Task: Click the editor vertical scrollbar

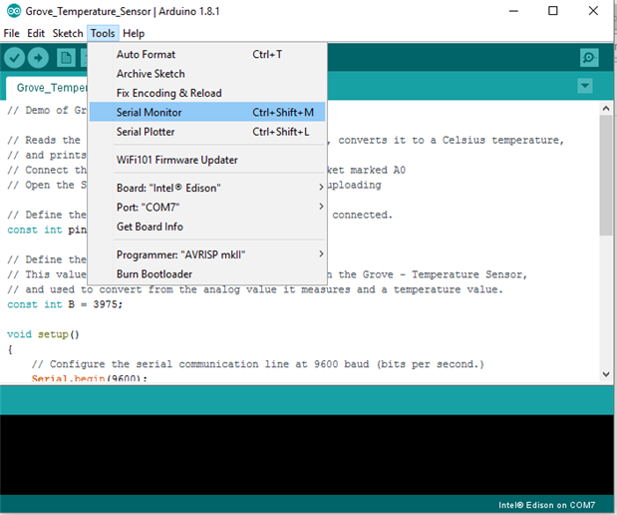Action: pos(606,175)
